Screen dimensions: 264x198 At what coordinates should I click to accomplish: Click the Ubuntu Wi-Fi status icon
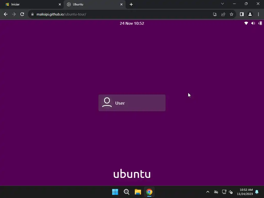[246, 23]
